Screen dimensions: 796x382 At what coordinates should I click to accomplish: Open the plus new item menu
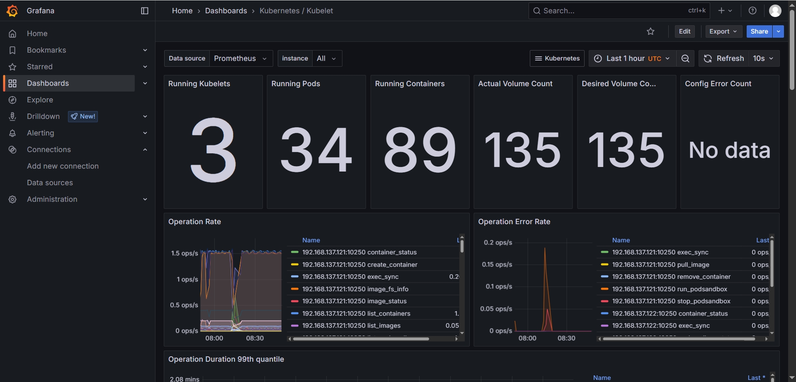pos(725,11)
